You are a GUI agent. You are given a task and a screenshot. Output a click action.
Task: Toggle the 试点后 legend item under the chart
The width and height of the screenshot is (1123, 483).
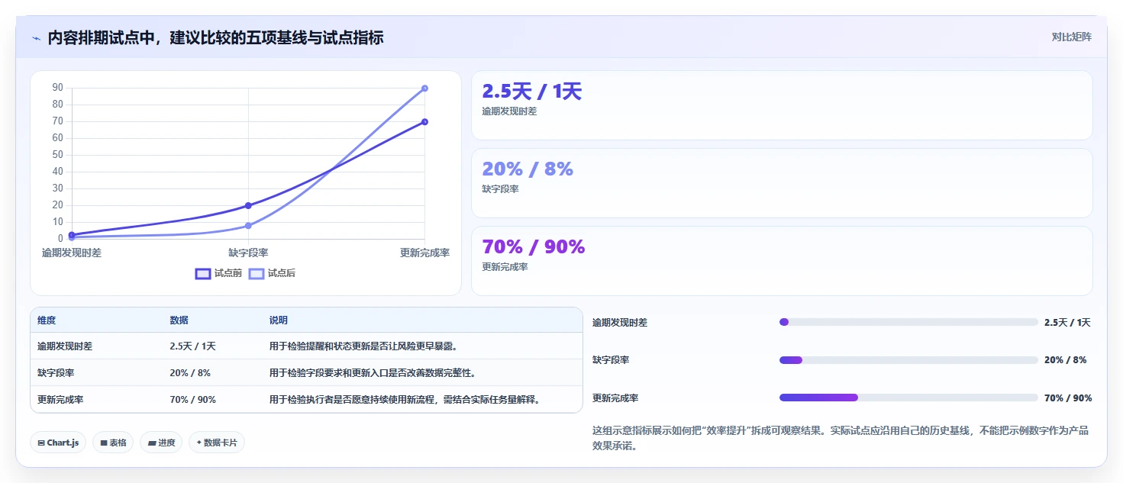(272, 273)
